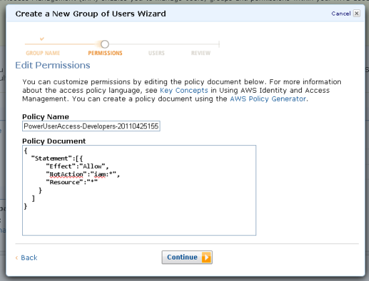Click into the Policy Name field
This screenshot has width=369, height=281.
pyautogui.click(x=91, y=126)
